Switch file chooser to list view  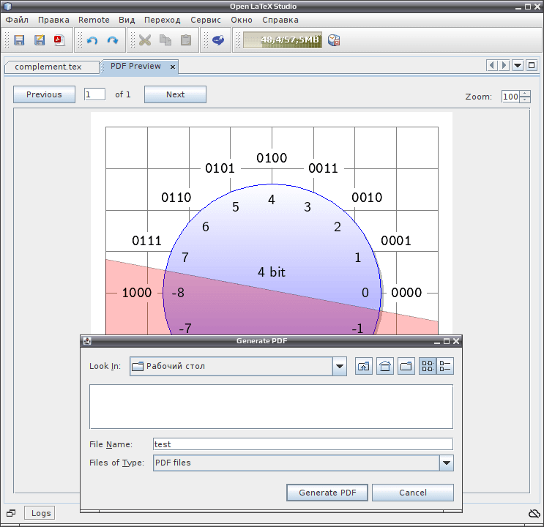(x=428, y=366)
